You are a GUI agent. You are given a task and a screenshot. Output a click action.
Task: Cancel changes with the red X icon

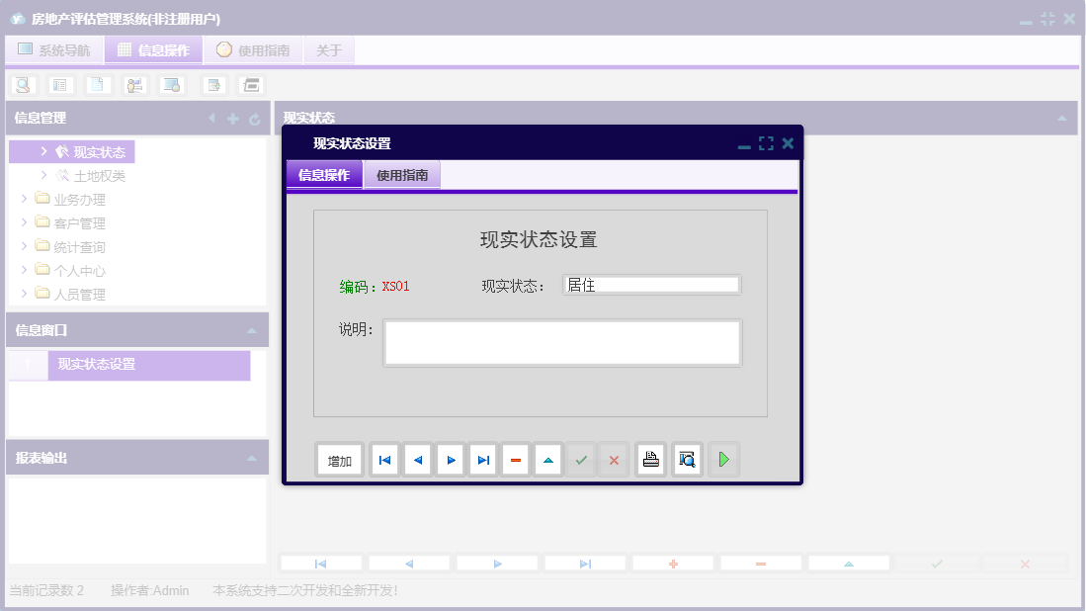[613, 459]
